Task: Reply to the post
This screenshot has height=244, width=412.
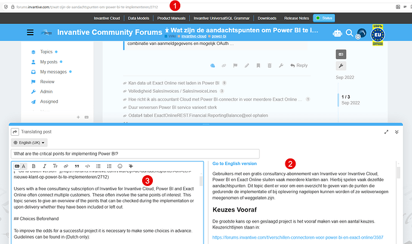Action: [x=299, y=66]
